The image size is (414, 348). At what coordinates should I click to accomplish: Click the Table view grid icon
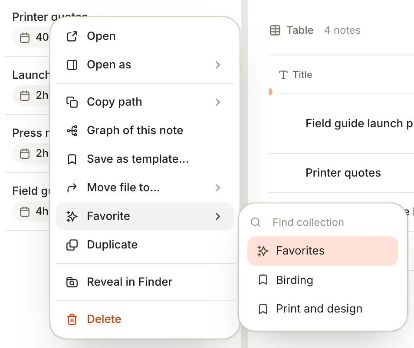coord(275,30)
